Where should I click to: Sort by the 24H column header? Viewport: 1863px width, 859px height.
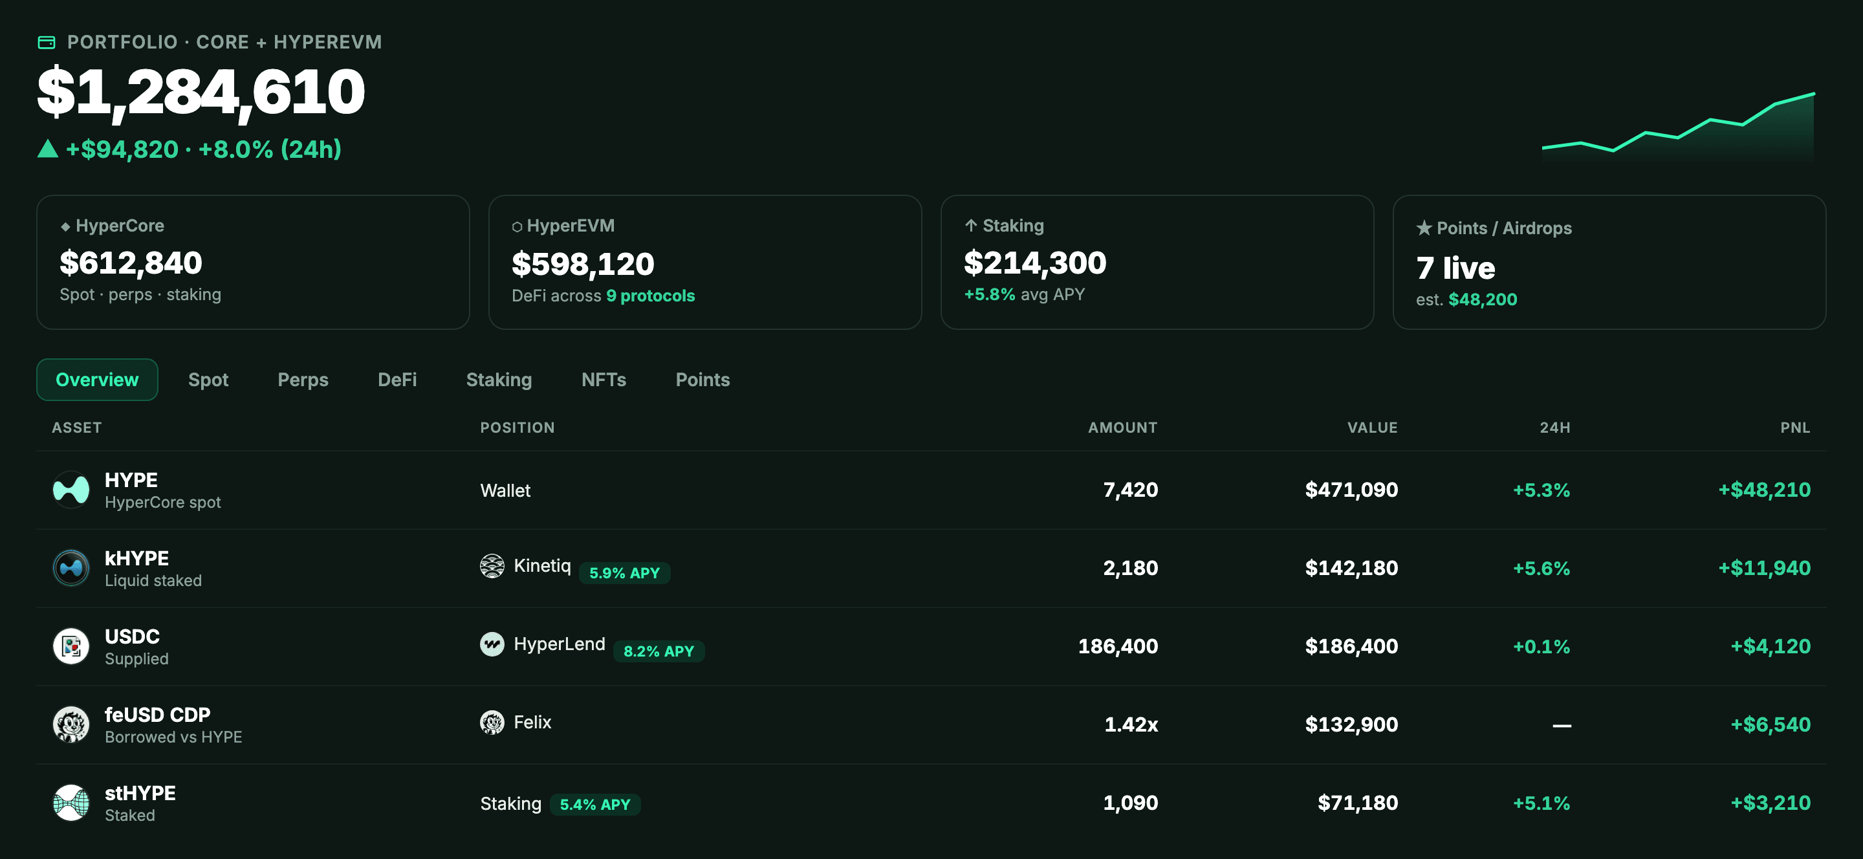coord(1555,428)
